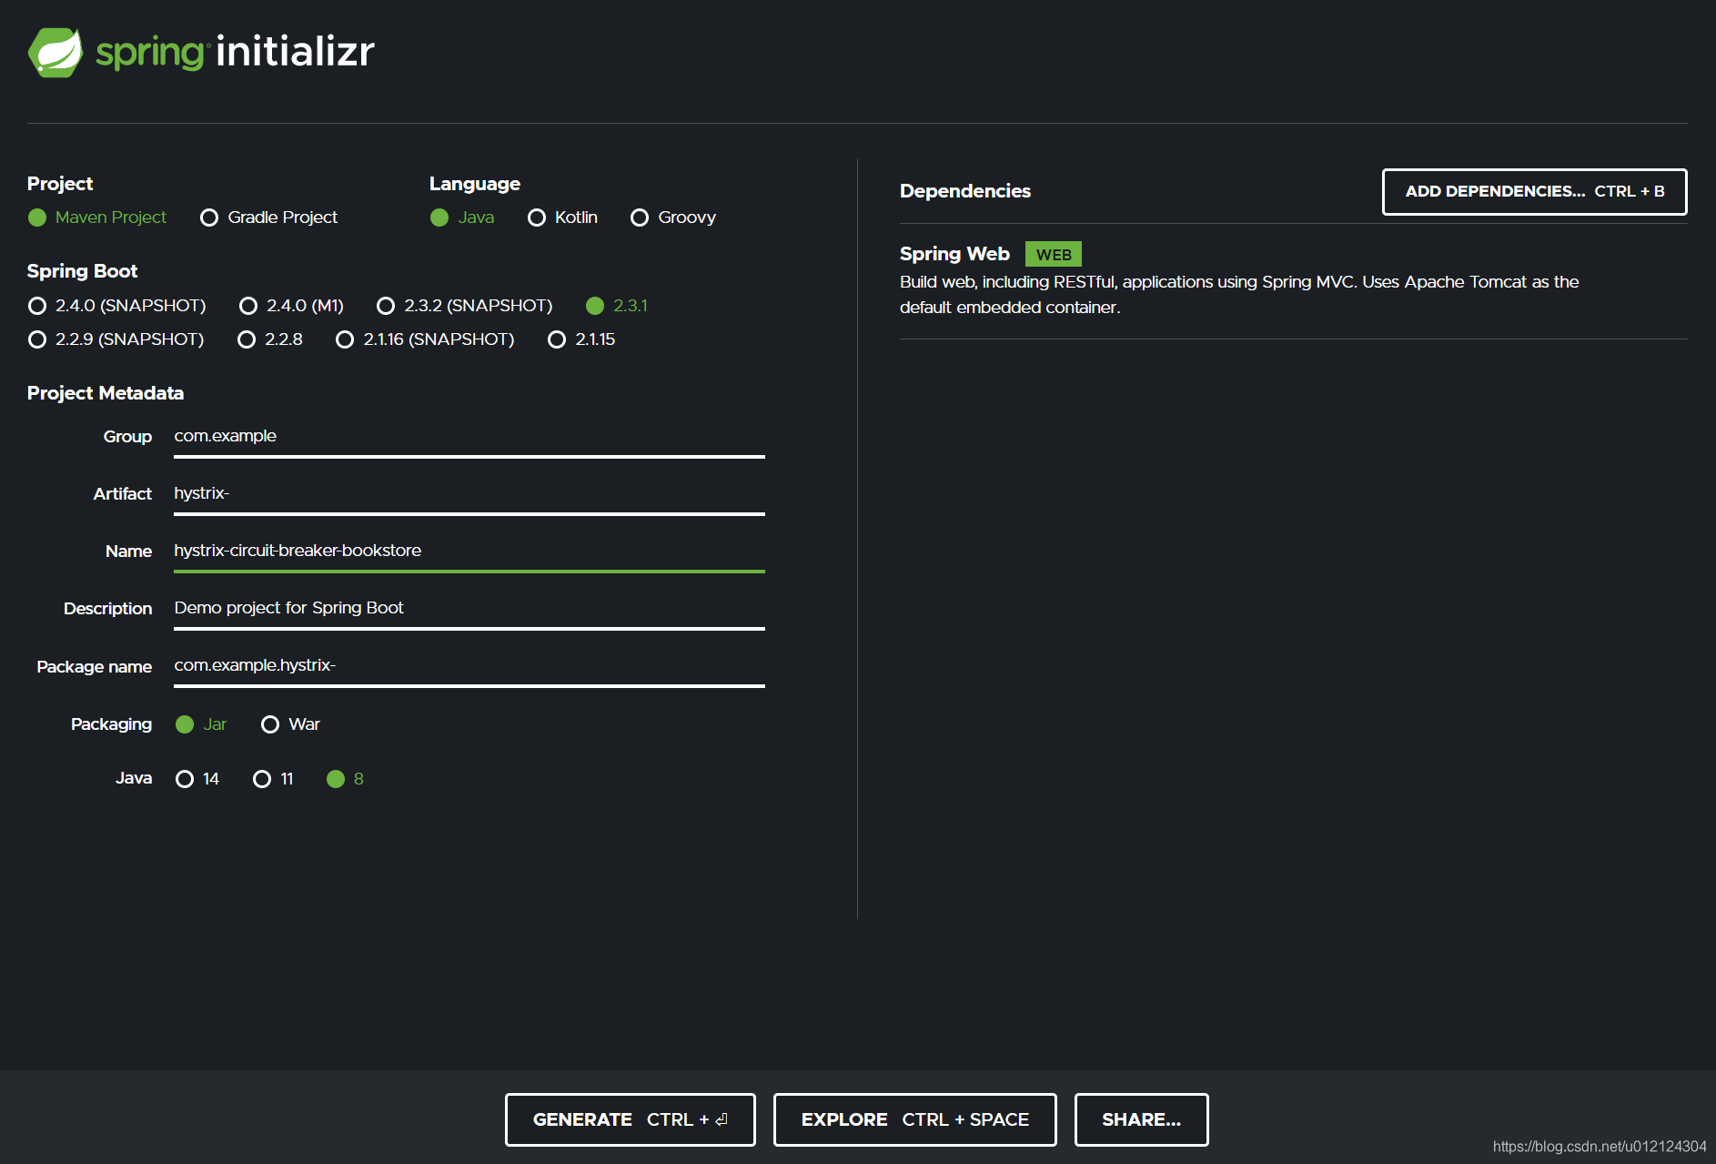
Task: Select Spring Boot 2.2.8 version
Action: [x=270, y=339]
